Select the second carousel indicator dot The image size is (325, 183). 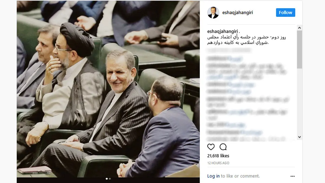(x=110, y=179)
